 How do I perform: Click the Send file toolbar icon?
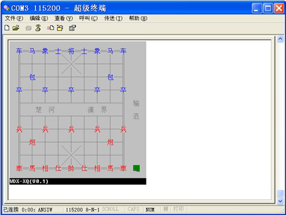(50, 28)
